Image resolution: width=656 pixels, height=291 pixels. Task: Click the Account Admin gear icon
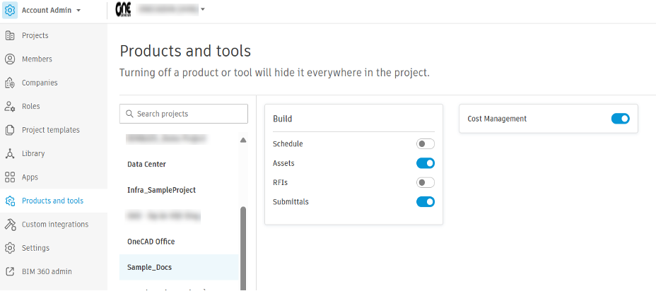pos(10,10)
